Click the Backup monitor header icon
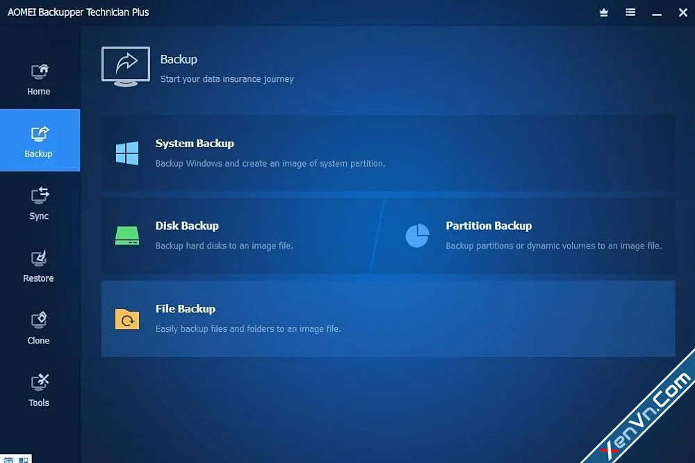Viewport: 695px width, 463px height. coord(126,67)
